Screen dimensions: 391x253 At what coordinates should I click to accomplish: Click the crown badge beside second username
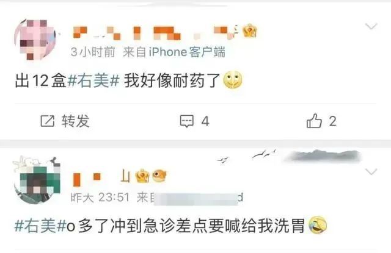coord(142,176)
